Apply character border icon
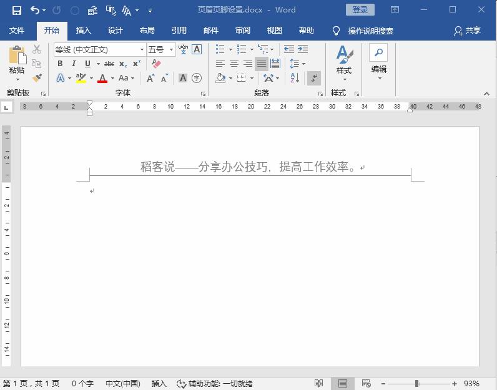Screen dimensions: 497x390 tap(197, 49)
